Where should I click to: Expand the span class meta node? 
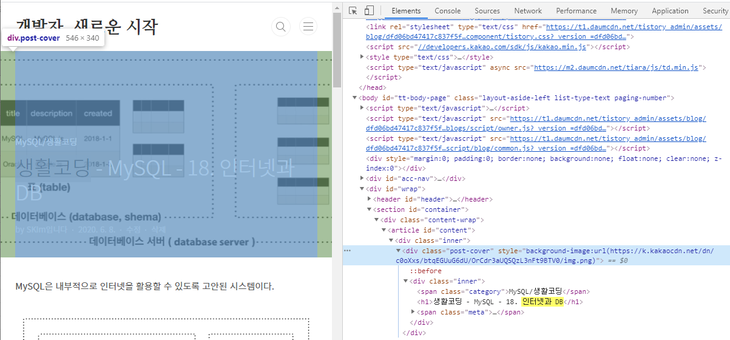pyautogui.click(x=413, y=312)
